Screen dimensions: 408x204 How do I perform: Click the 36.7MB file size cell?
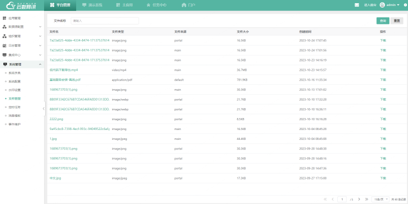pos(242,70)
